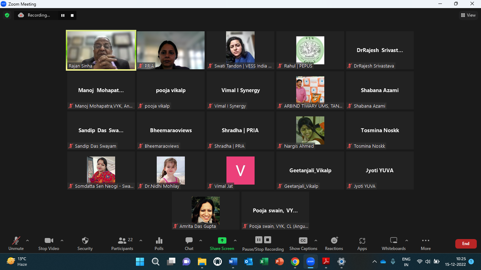Expand audio options arrow beside Unmute
Screen dimensions: 481x270
(x=27, y=241)
